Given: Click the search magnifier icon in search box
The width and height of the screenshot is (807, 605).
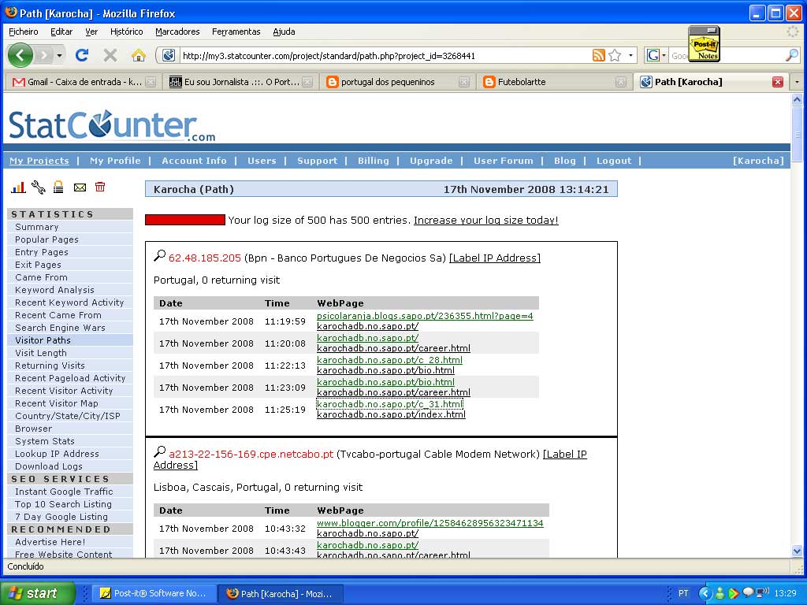Looking at the screenshot, I should [x=791, y=55].
